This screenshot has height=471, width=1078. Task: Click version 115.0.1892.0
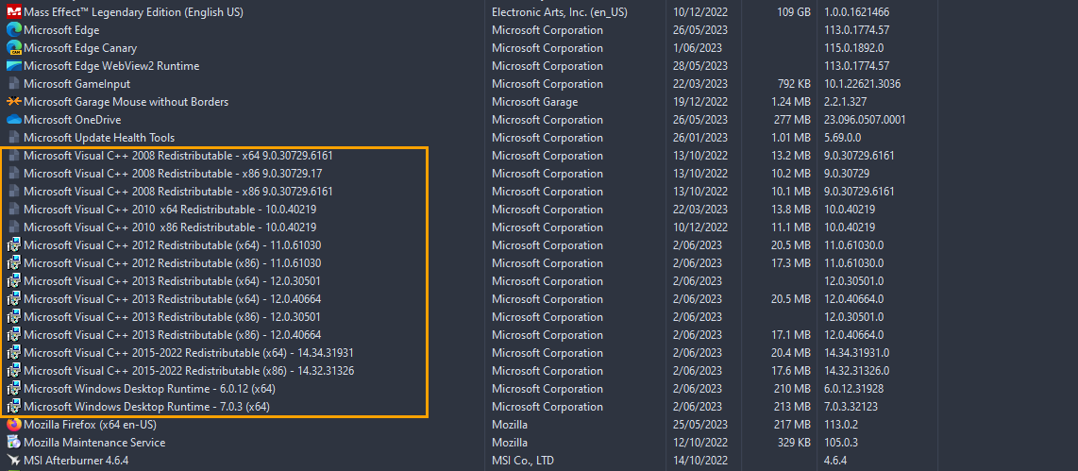(x=854, y=48)
